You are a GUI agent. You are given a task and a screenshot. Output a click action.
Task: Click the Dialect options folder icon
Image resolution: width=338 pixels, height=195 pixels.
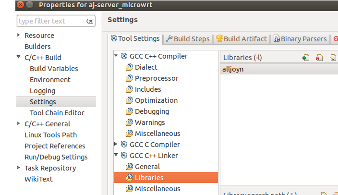click(129, 67)
